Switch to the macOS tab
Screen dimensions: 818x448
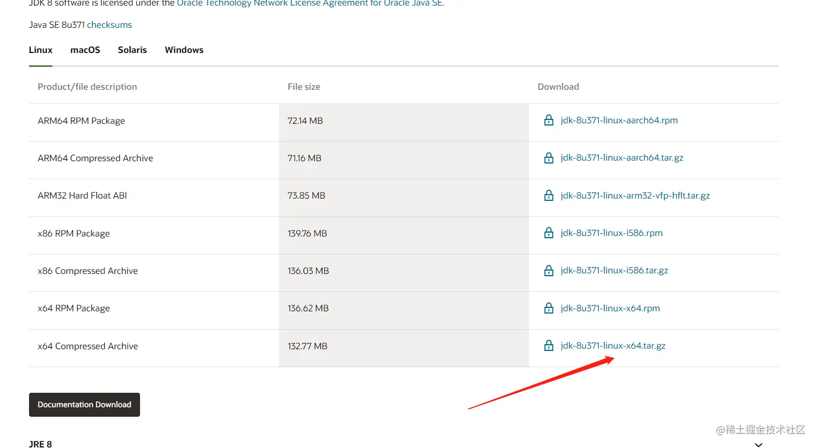(85, 50)
